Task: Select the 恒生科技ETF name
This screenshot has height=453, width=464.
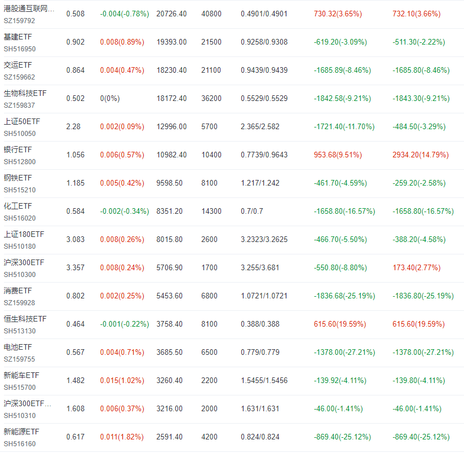Action: (25, 319)
